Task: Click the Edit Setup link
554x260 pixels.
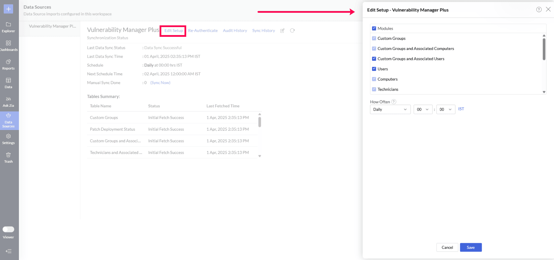Action: 174,31
